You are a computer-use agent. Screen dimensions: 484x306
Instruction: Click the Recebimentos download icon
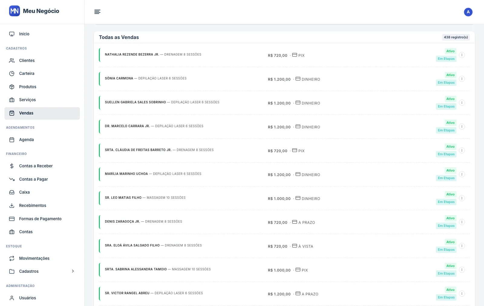[x=12, y=205]
